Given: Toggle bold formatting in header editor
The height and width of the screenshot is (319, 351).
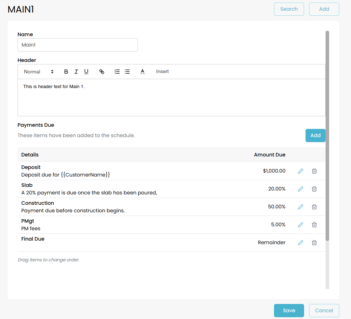Looking at the screenshot, I should point(66,72).
